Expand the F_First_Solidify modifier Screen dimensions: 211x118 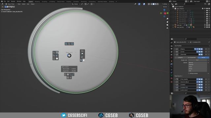tap(175, 79)
